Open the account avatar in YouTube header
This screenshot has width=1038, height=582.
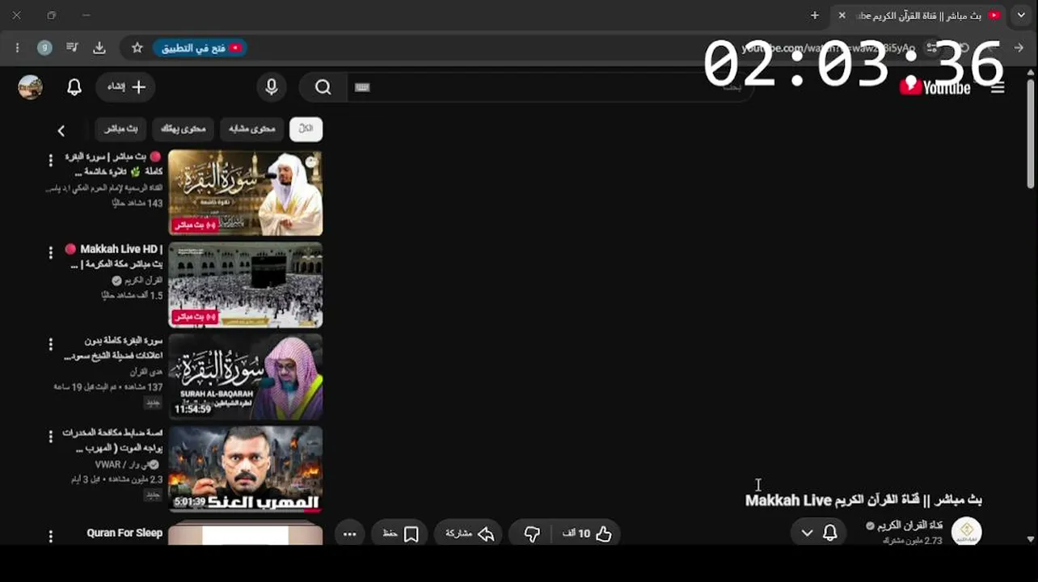31,87
